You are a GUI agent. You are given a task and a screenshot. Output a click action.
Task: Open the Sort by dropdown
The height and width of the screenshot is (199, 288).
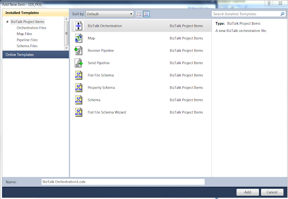110,14
